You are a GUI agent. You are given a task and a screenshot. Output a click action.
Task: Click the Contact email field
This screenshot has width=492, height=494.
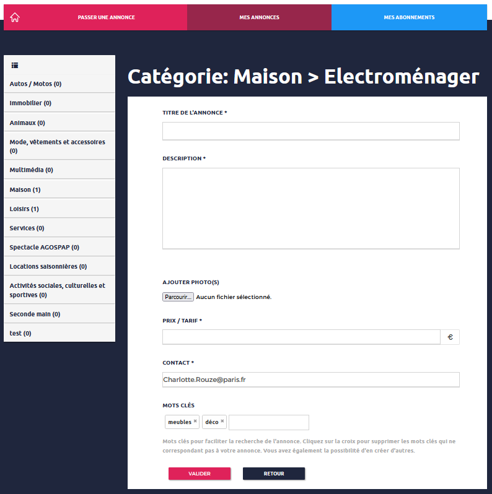[x=310, y=379]
